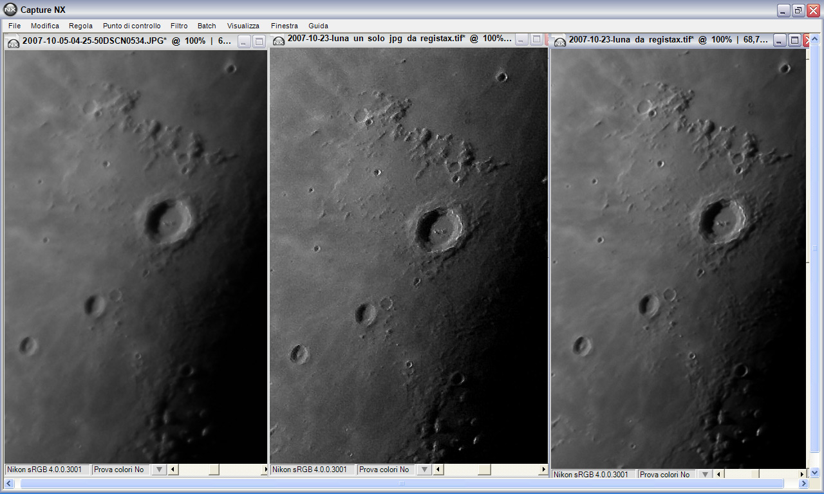Click Nikon sRGB profile in 'luna un solo jpg' window
Screen dimensions: 824x494
coord(313,470)
